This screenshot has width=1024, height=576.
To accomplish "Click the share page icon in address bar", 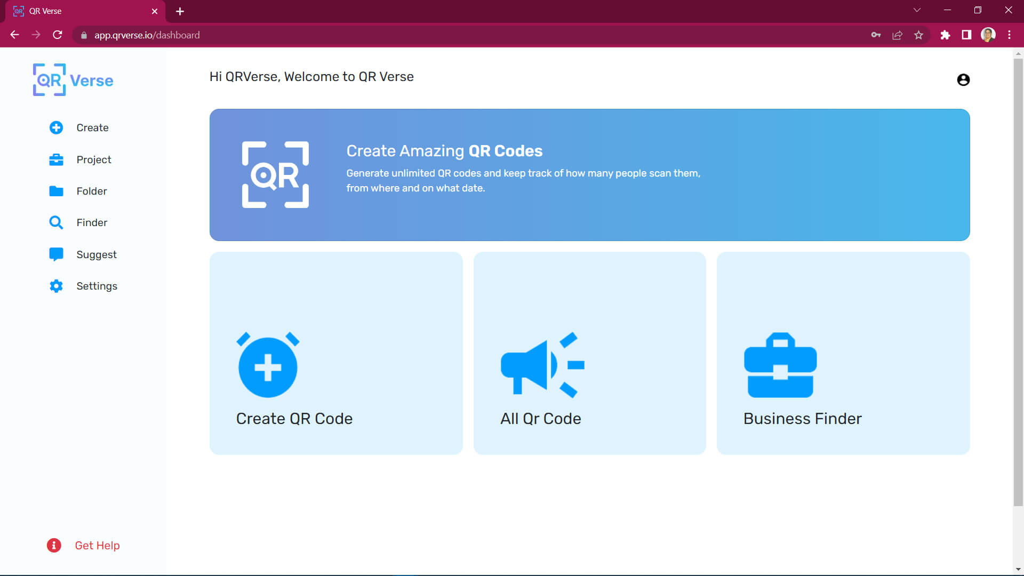I will pyautogui.click(x=897, y=35).
